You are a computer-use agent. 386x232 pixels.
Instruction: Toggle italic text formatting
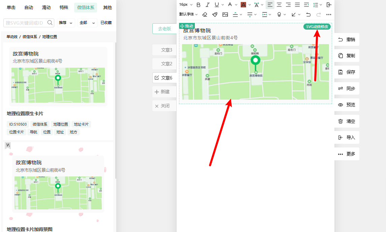pos(207,5)
